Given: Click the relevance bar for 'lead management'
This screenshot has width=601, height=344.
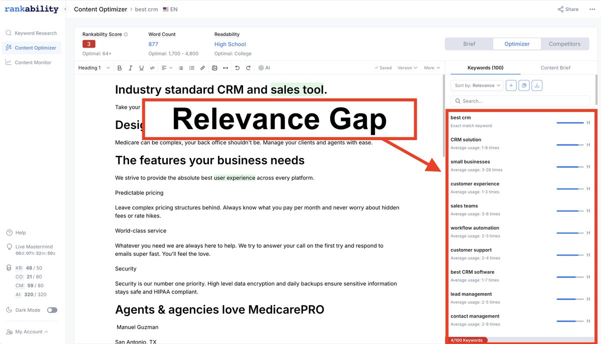Looking at the screenshot, I should (570, 299).
